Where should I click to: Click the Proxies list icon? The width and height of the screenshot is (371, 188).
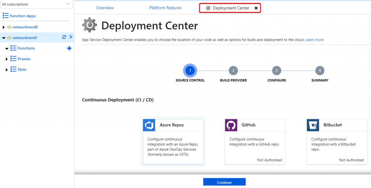(x=13, y=59)
